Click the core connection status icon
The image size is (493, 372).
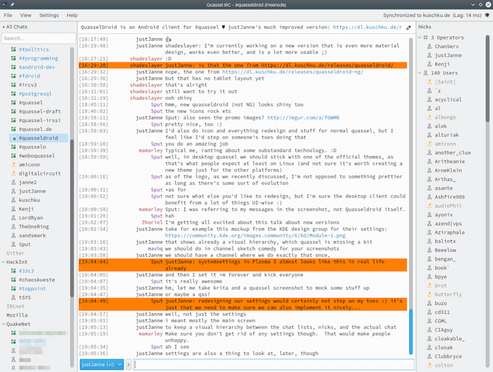point(487,15)
